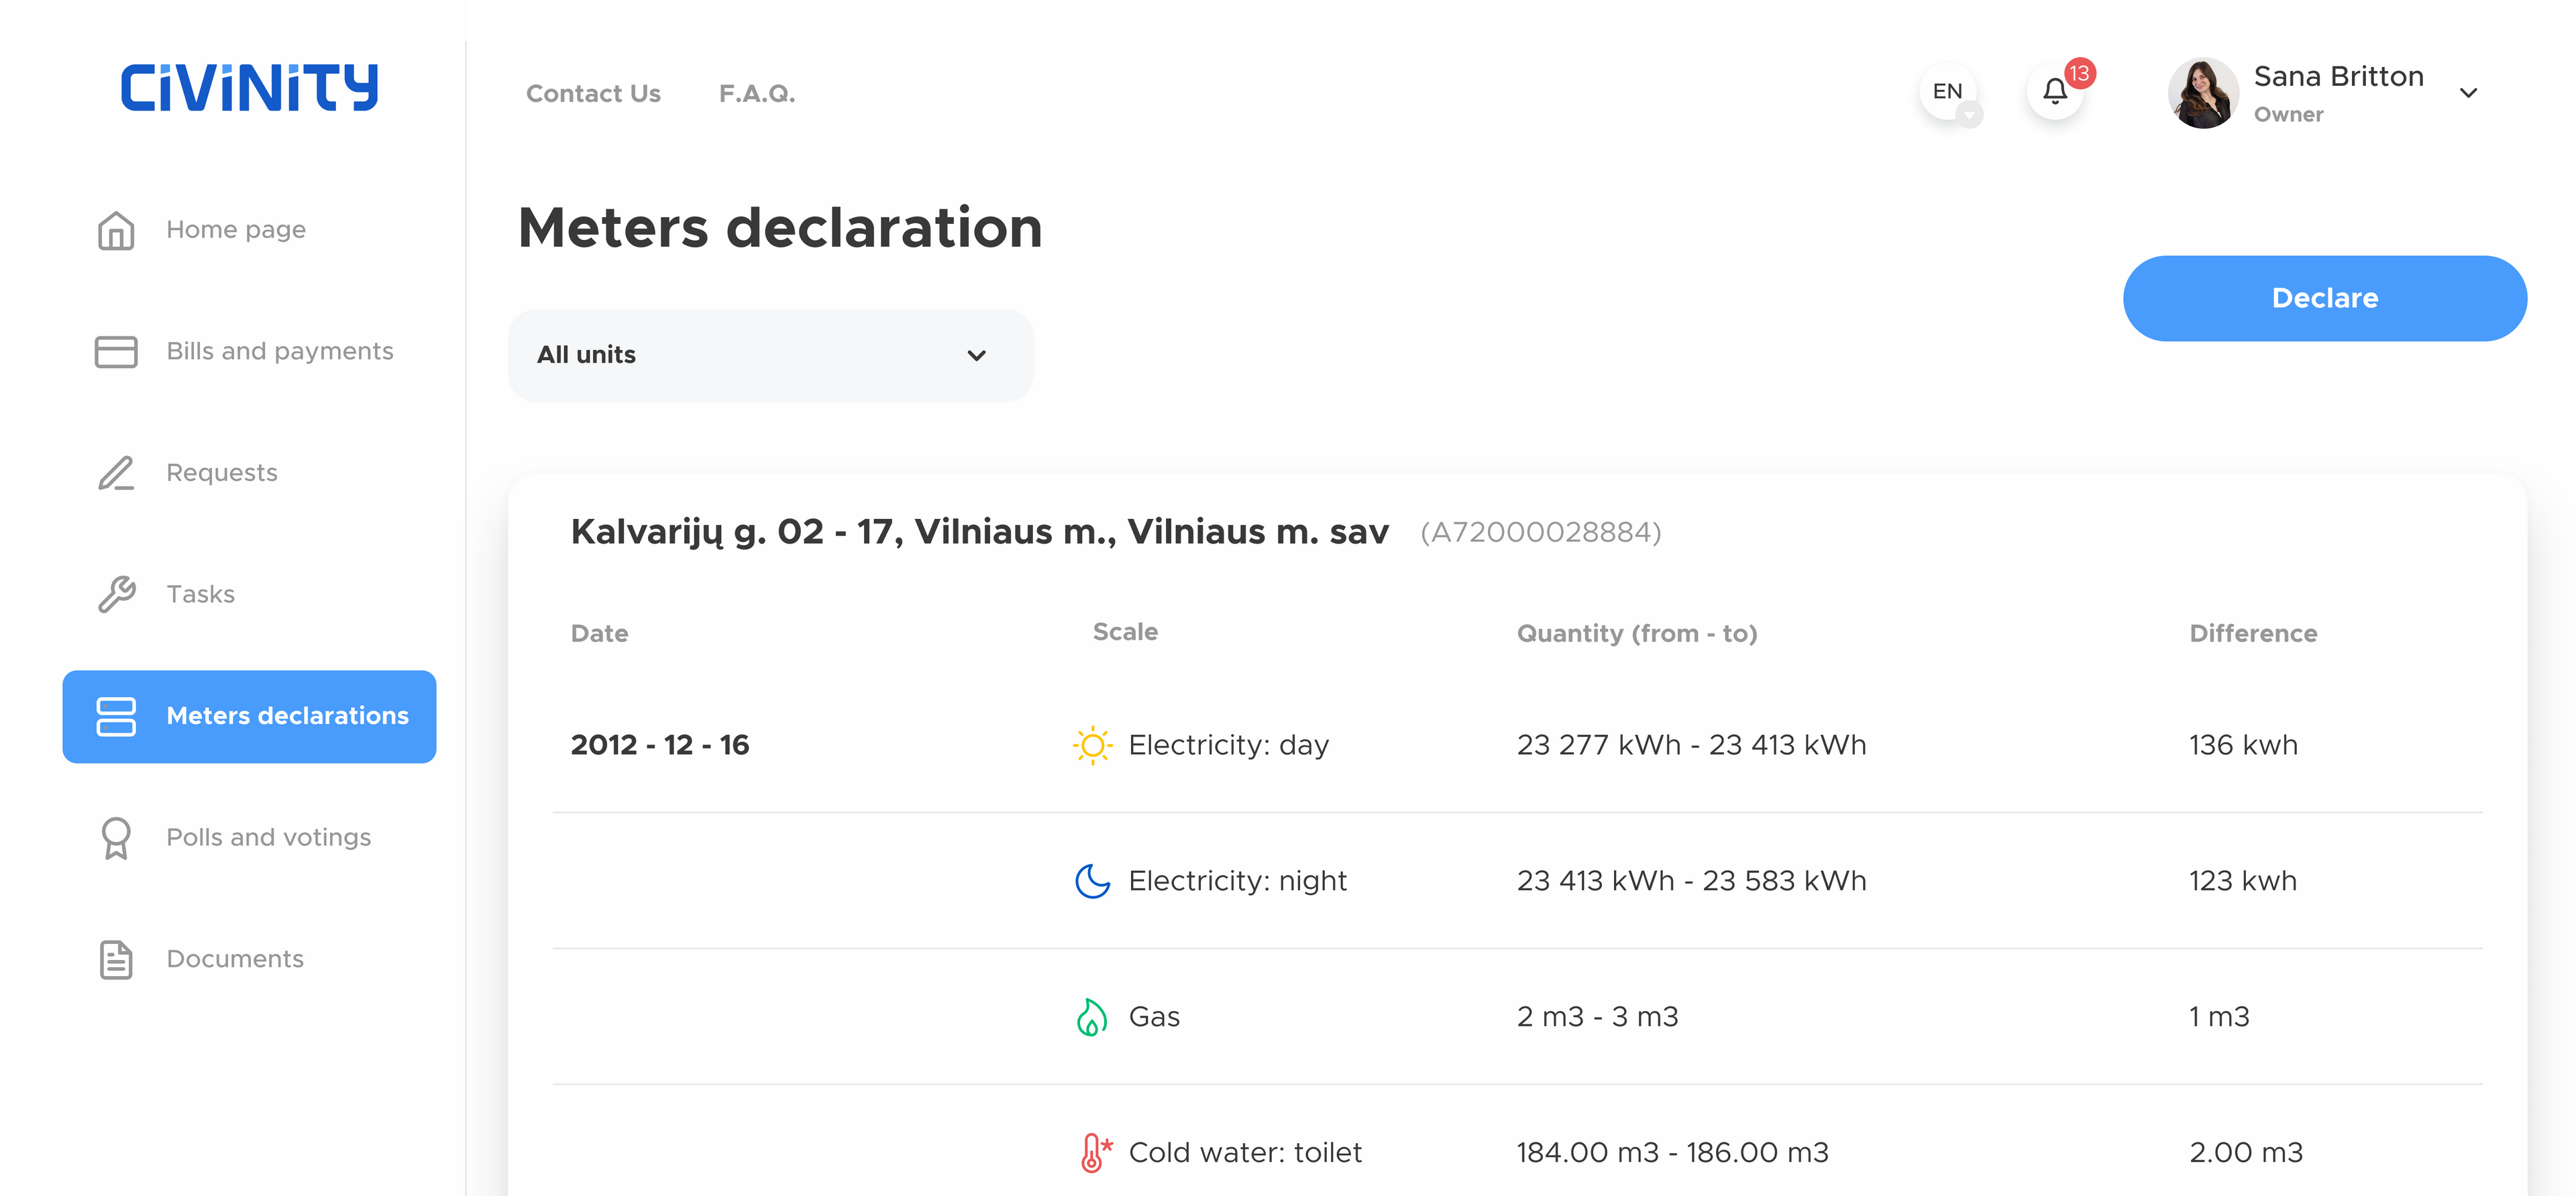This screenshot has width=2576, height=1196.
Task: Open notifications via the bell icon
Action: (x=2055, y=93)
